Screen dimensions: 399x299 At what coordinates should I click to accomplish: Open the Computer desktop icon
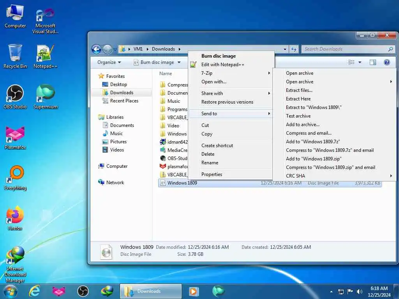(15, 16)
